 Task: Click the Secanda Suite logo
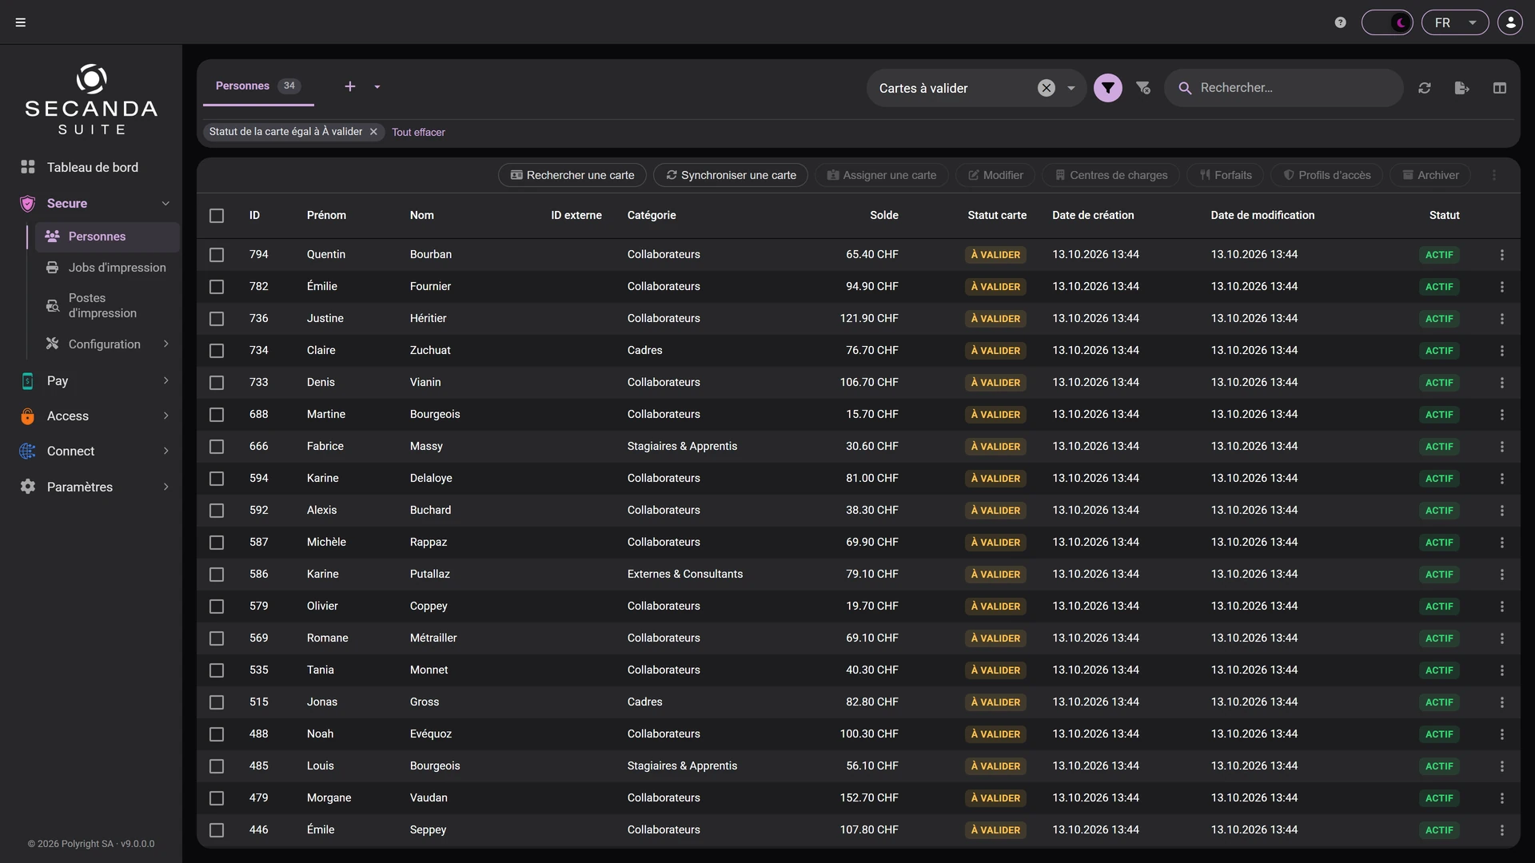coord(91,100)
